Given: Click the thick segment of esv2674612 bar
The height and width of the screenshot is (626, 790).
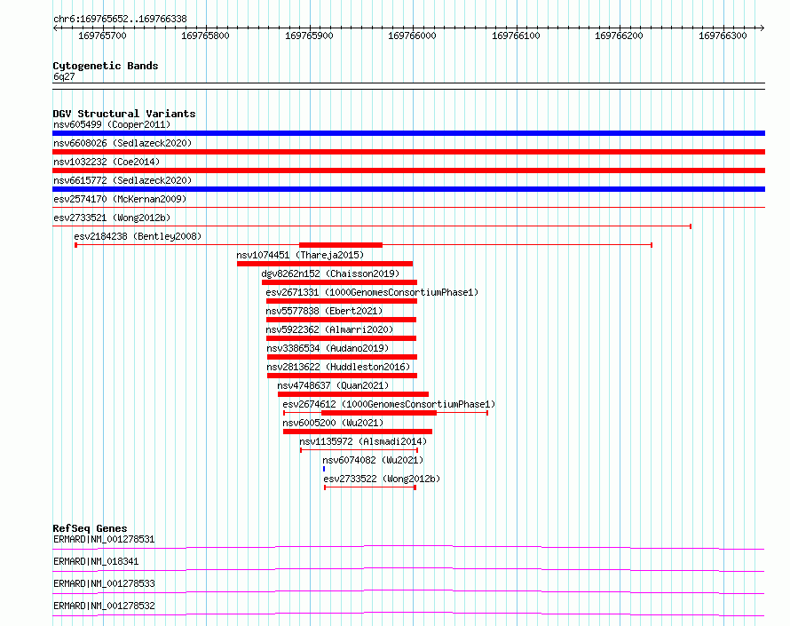Looking at the screenshot, I should click(379, 413).
